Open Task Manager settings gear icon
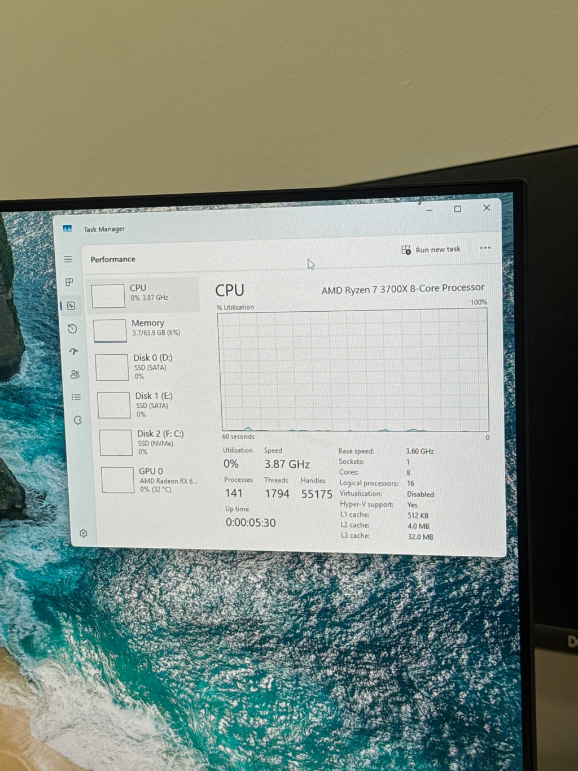This screenshot has width=578, height=771. tap(84, 533)
